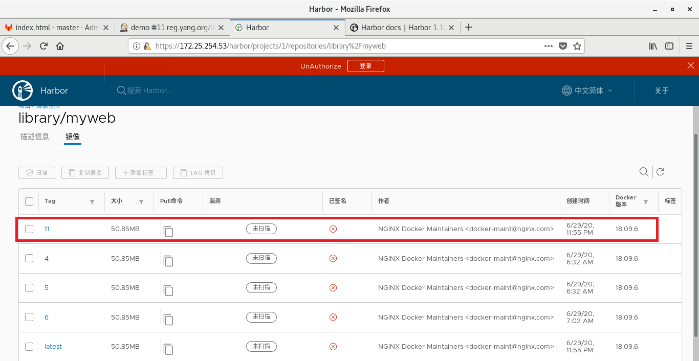Open the 大小 column filter
Image resolution: width=699 pixels, height=361 pixels.
[141, 202]
